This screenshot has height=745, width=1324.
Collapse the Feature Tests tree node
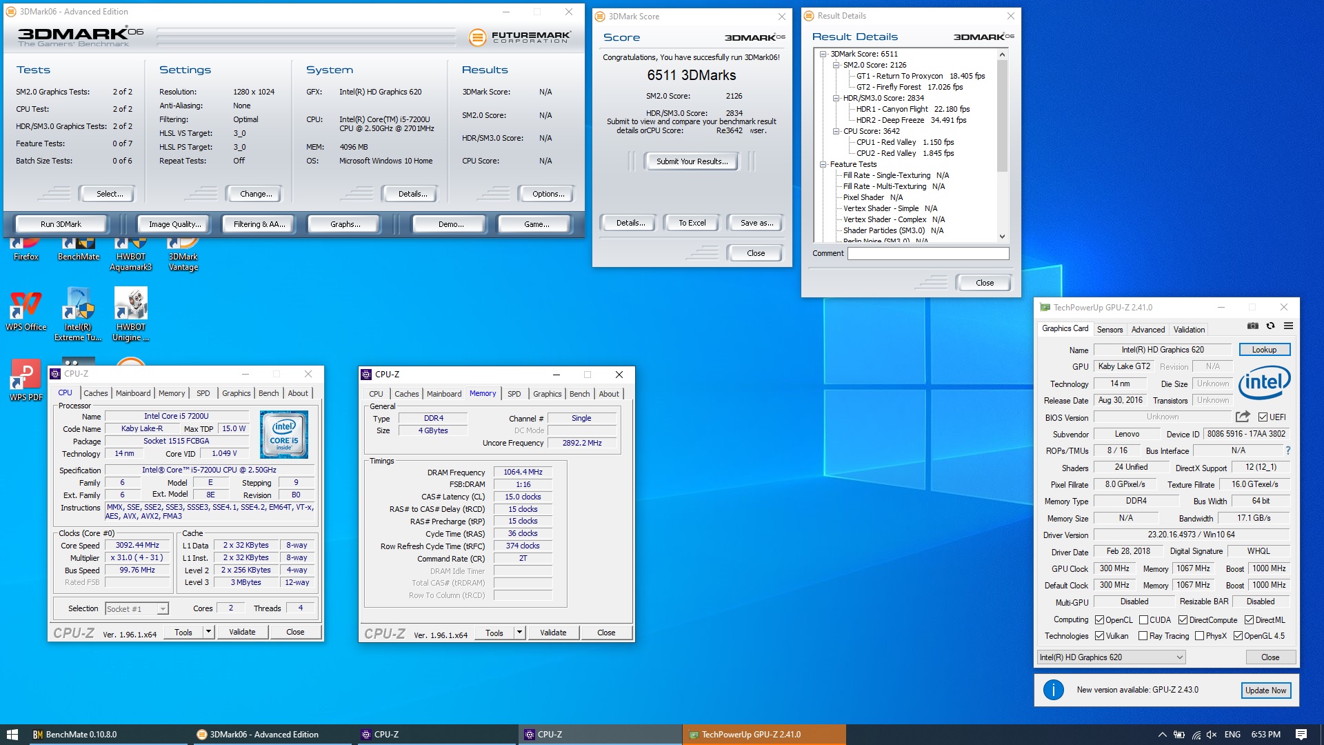(823, 164)
